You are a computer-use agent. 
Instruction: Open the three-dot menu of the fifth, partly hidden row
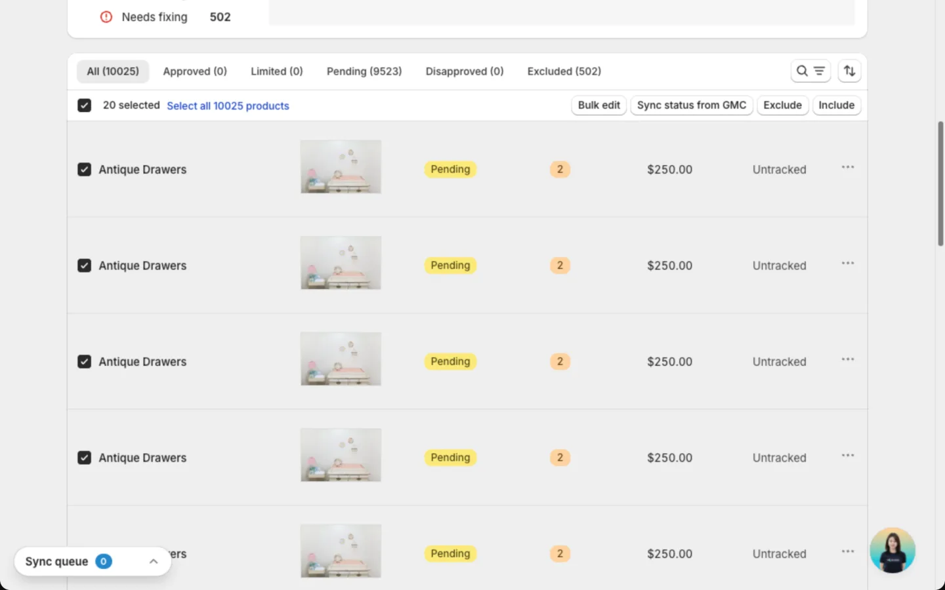point(848,551)
